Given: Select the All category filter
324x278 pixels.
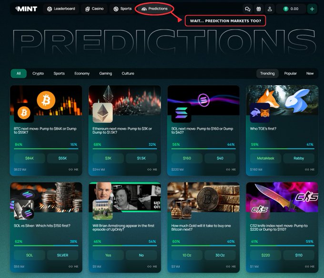Looking at the screenshot, I should coord(19,73).
